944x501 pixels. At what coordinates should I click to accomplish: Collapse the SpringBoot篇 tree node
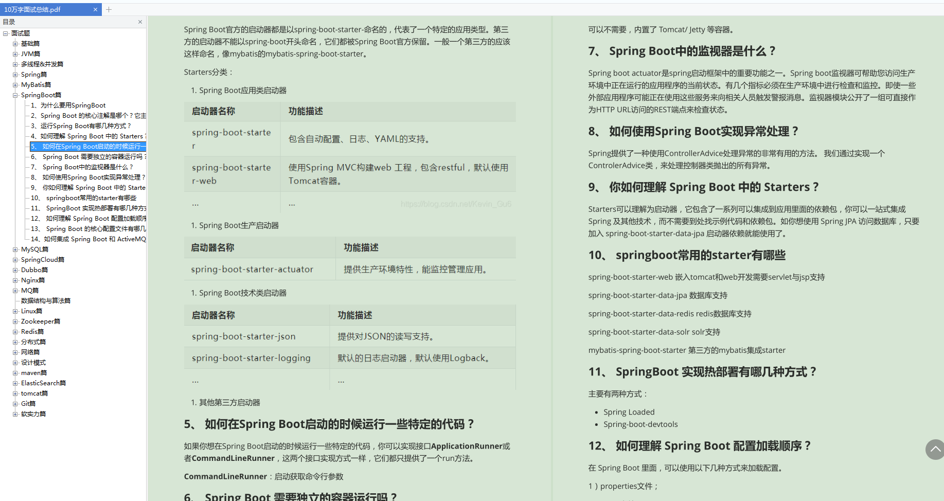(15, 95)
